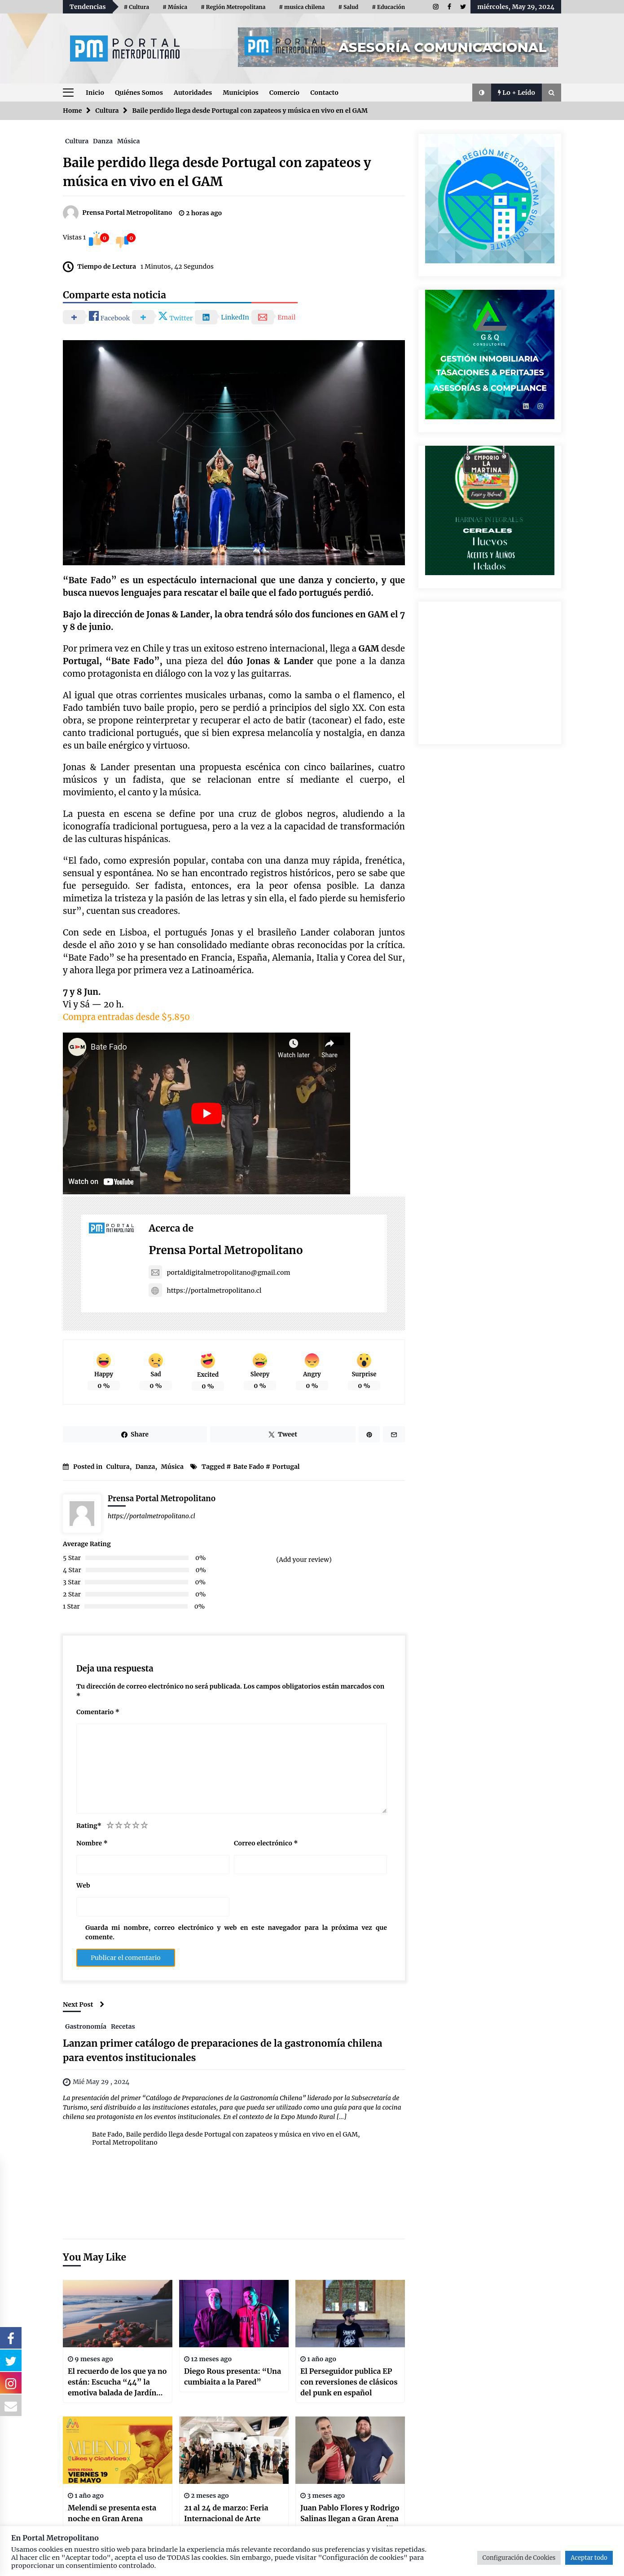Open Quiénes Somos menu item
624x2576 pixels.
point(139,92)
